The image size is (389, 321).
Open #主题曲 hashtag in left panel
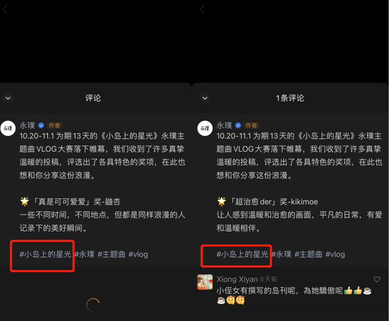tap(111, 254)
